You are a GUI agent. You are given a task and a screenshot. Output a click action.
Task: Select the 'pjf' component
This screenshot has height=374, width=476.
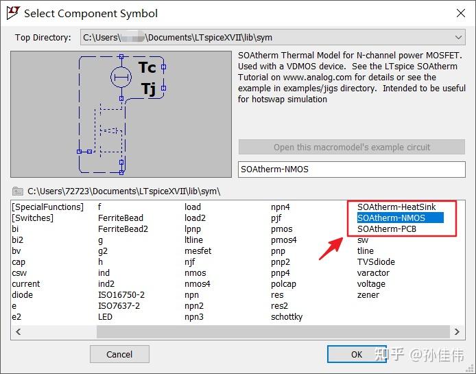click(x=276, y=218)
